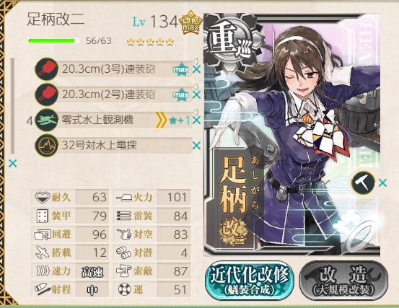Select the green seaplane icon for 零式水上観測機

tap(47, 120)
